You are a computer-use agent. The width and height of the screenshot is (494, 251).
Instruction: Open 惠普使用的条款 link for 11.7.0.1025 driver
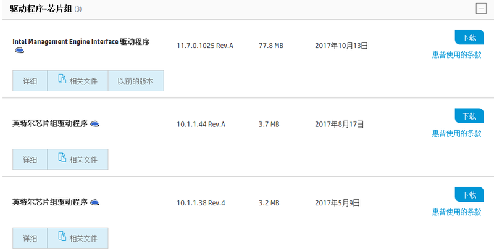(456, 54)
